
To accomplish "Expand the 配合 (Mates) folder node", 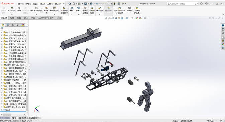I will click(2, 110).
